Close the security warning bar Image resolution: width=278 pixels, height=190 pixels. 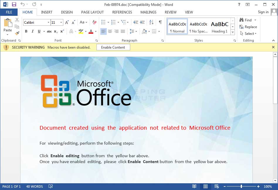[273, 47]
